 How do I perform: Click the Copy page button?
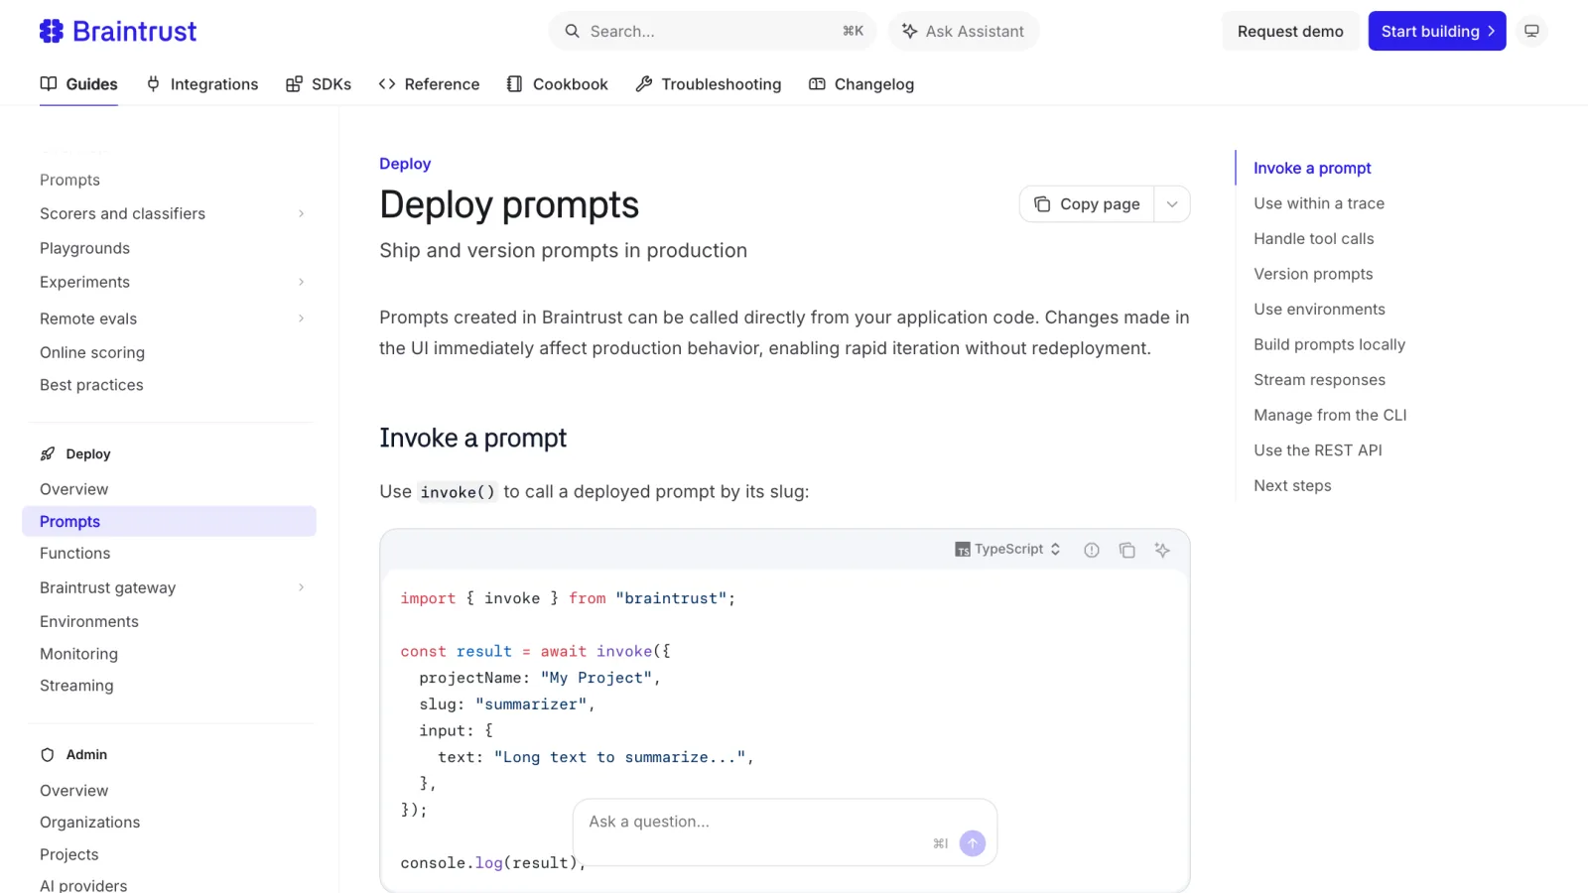tap(1087, 204)
